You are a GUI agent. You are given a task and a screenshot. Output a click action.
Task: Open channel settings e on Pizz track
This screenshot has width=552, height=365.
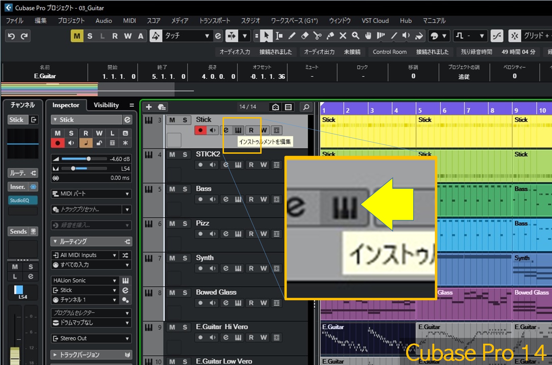click(226, 234)
